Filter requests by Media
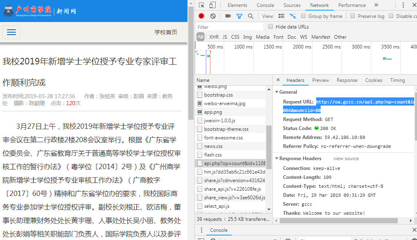Image resolution: width=417 pixels, height=240 pixels. tap(263, 37)
